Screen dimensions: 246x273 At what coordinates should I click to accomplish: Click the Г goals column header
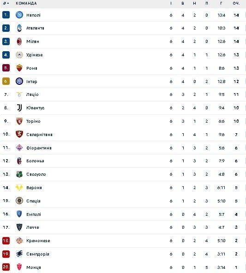pos(221,3)
